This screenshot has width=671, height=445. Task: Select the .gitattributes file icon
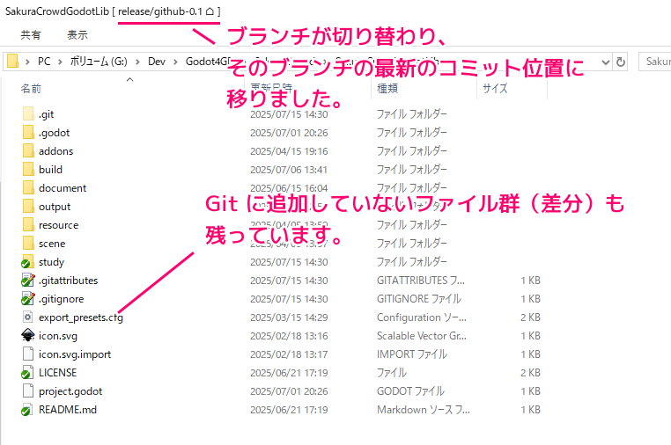(27, 281)
